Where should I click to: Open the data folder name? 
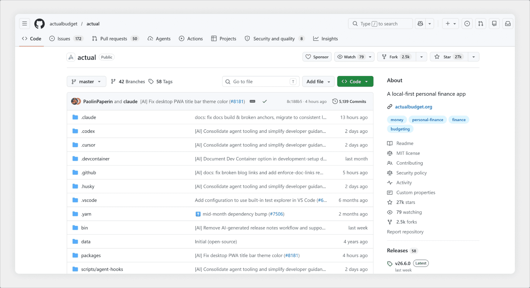coord(86,242)
